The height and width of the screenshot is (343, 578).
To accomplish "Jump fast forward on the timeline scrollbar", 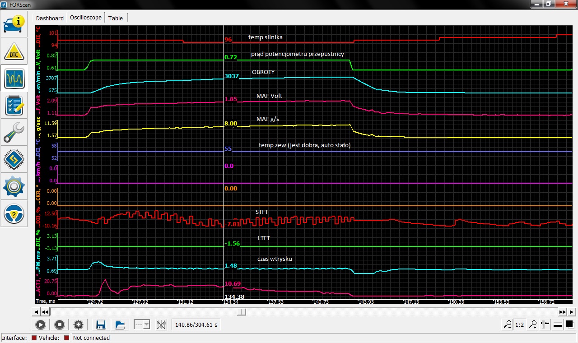I will (x=562, y=312).
